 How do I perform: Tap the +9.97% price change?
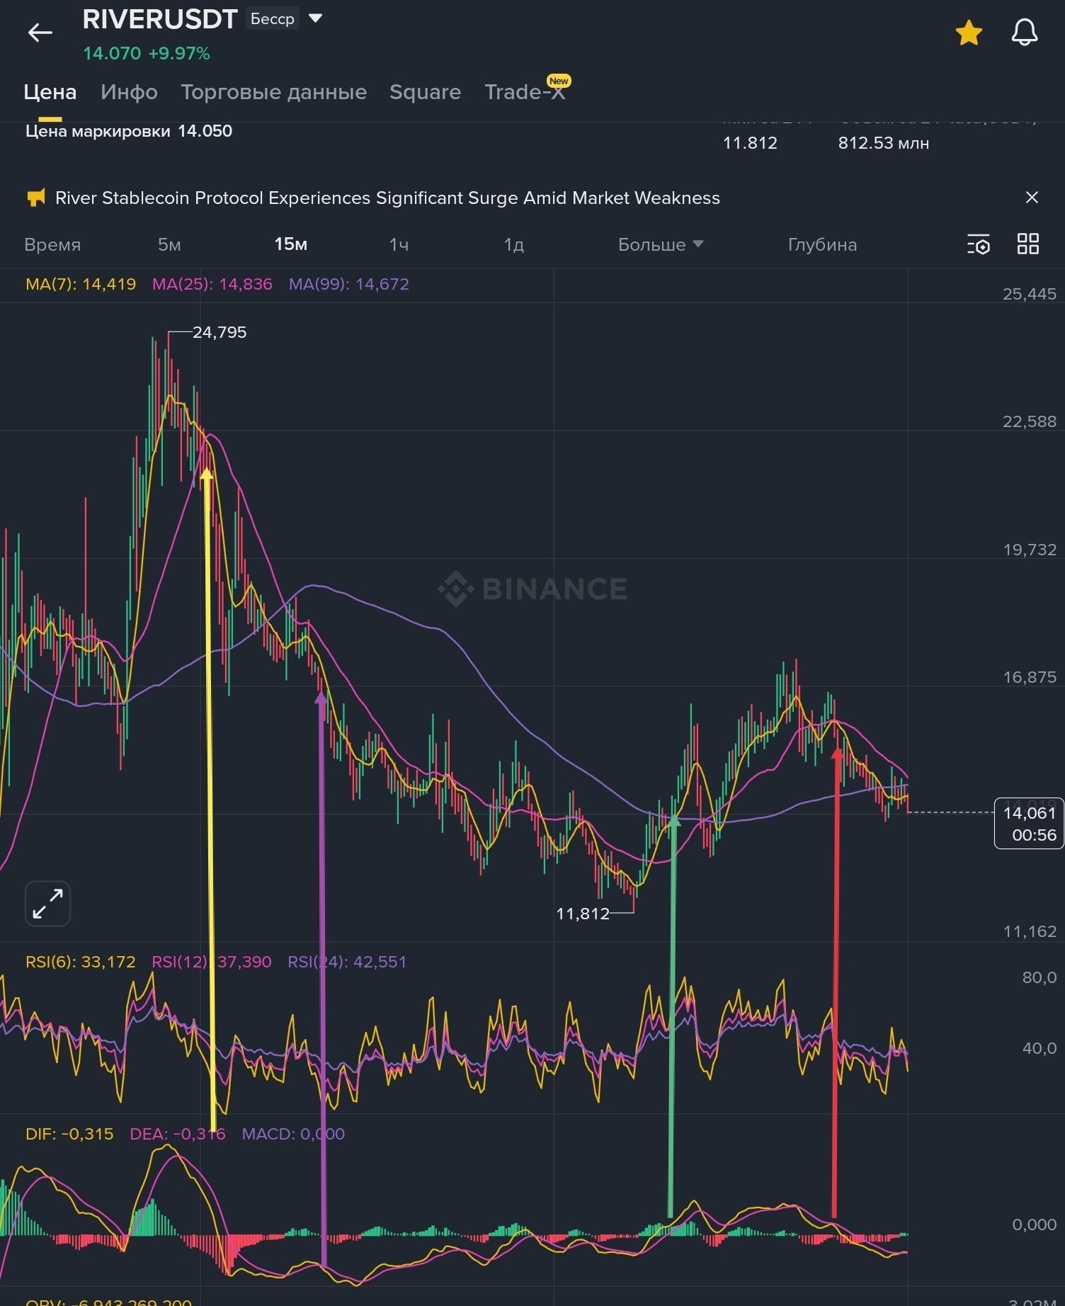coord(179,54)
